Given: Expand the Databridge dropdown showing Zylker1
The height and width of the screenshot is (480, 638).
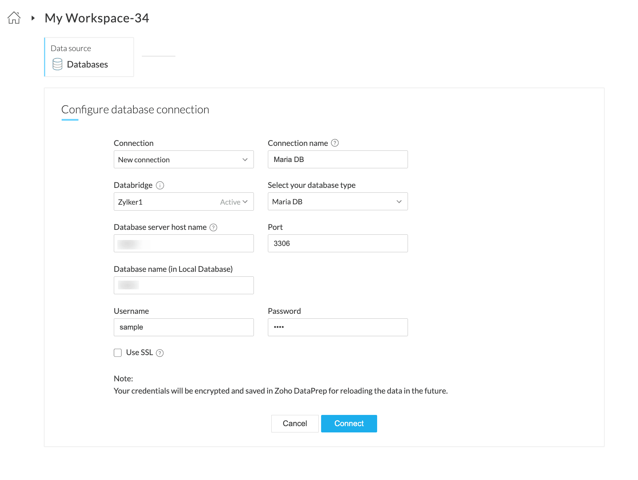Looking at the screenshot, I should pos(183,202).
